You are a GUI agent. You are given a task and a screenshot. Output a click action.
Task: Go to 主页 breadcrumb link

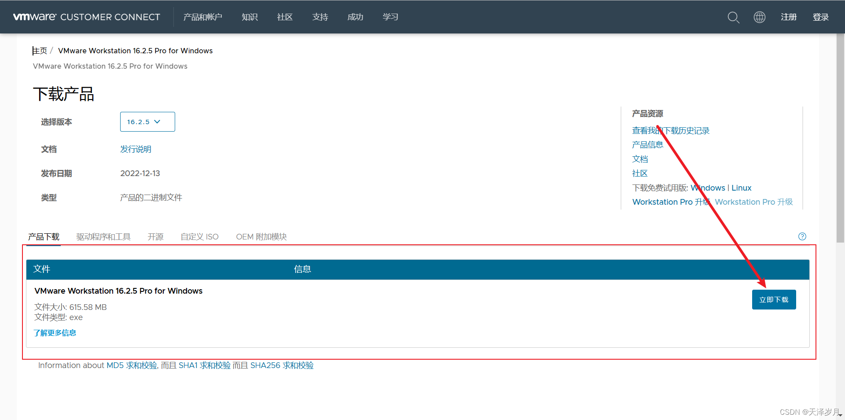click(x=40, y=51)
